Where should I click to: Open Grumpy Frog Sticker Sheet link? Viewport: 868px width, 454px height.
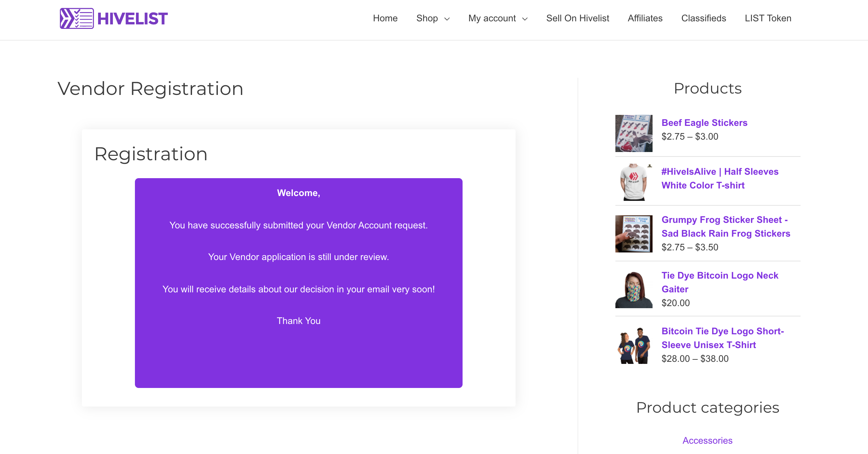pyautogui.click(x=726, y=227)
